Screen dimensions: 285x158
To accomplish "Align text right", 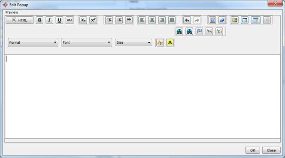I will [162, 20].
